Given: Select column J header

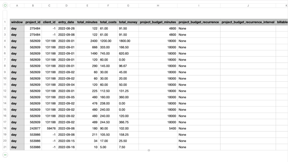Looking at the screenshot, I should [248, 6].
